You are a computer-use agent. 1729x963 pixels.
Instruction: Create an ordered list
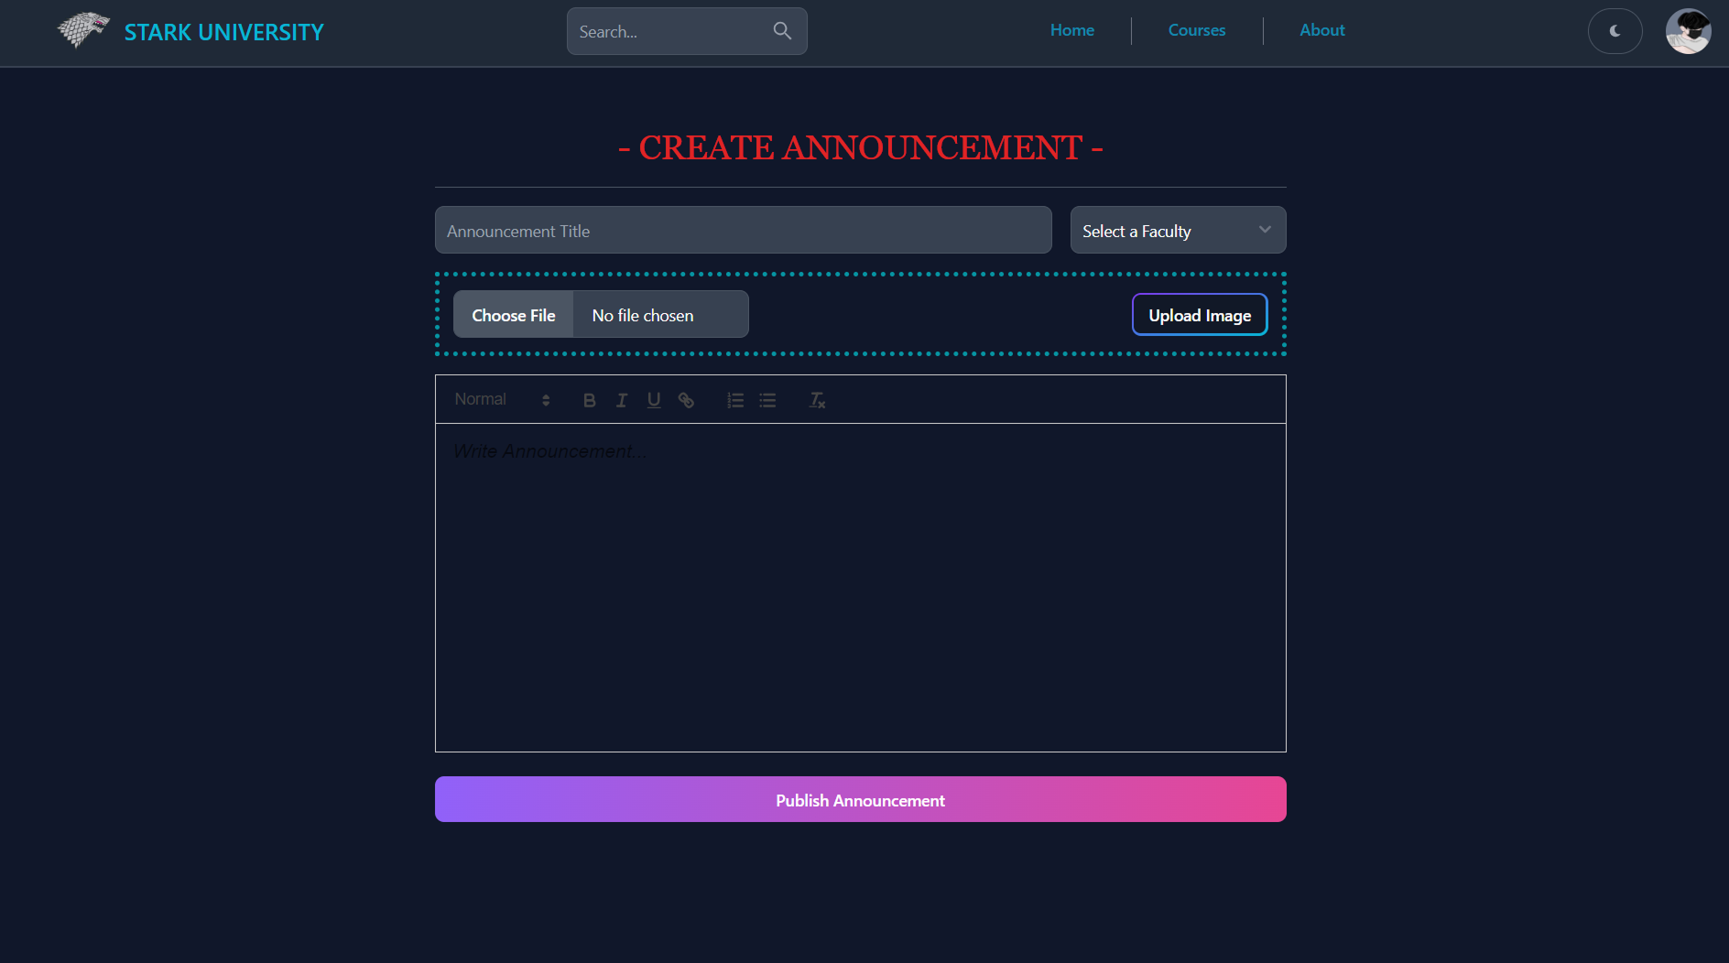(x=734, y=400)
